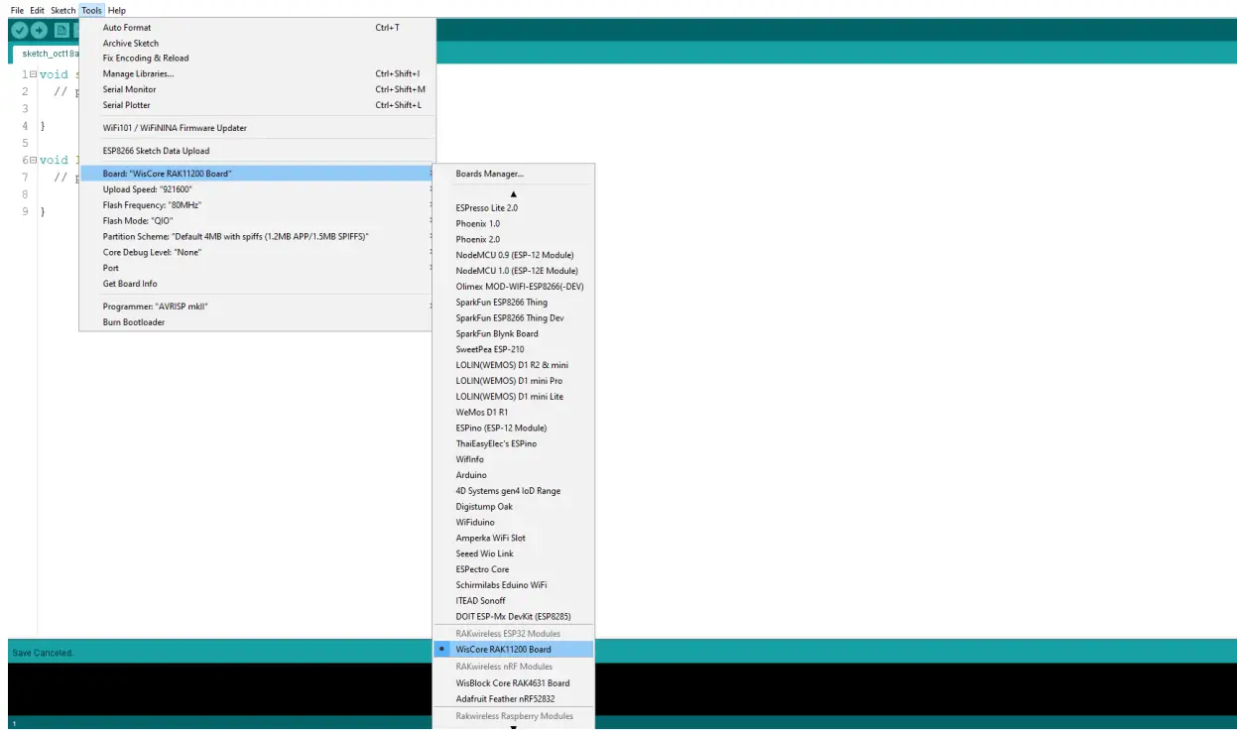The width and height of the screenshot is (1237, 734).
Task: Choose WiFiduino board
Action: pos(514,523)
